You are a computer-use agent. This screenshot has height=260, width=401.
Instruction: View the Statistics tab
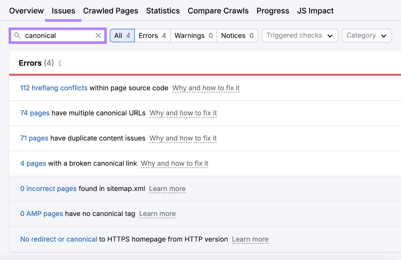163,11
